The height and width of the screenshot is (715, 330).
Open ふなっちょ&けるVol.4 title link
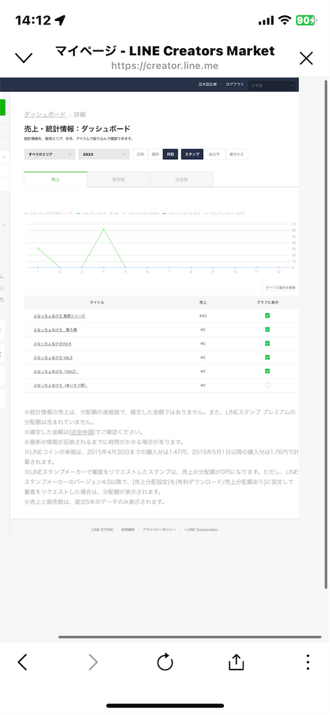point(52,344)
